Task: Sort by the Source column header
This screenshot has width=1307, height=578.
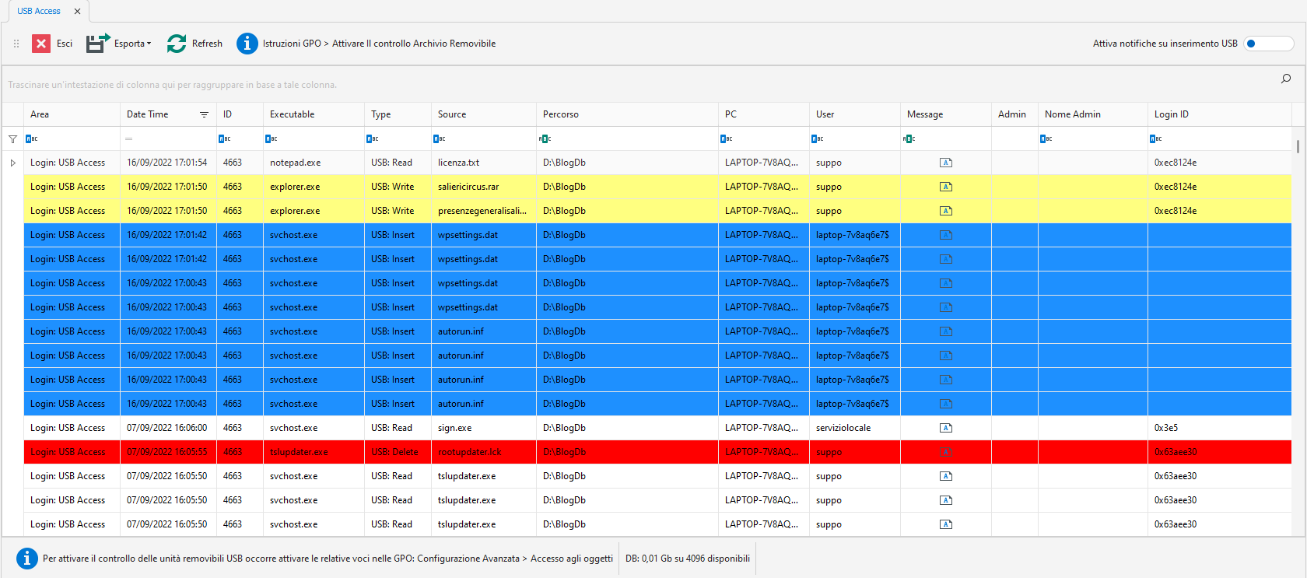Action: click(483, 114)
